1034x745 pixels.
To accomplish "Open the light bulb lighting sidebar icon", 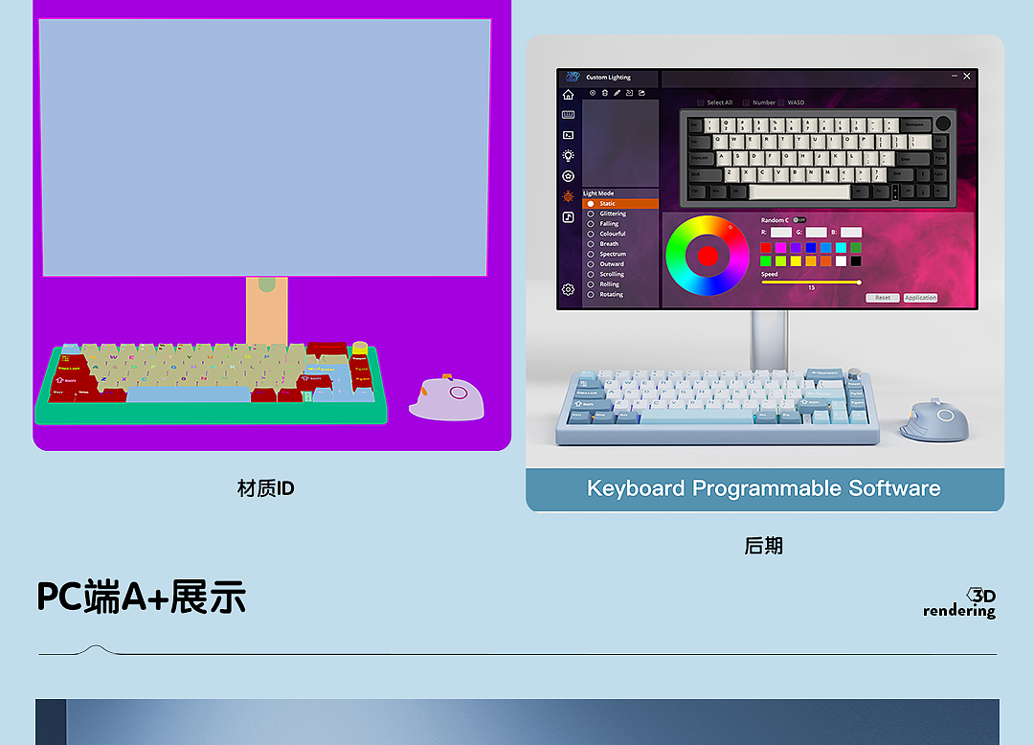I will click(x=568, y=155).
